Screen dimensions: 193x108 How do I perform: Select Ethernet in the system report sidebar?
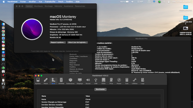coord(73,63)
